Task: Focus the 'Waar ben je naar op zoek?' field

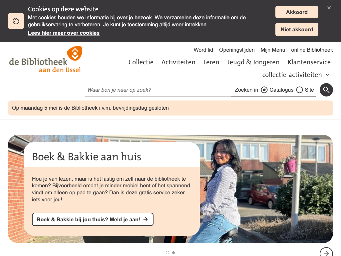Action: 158,90
